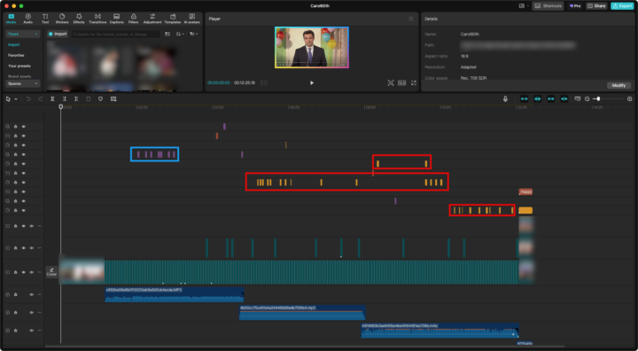
Task: Expand the pointer tool mode arrow
Action: point(16,99)
